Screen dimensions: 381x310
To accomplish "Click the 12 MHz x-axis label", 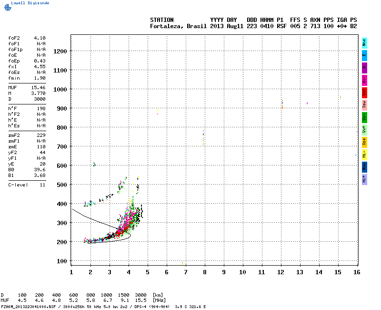I will 281,272.
